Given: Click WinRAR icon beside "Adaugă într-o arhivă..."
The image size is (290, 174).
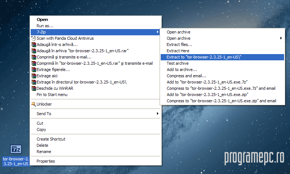Looking at the screenshot, I should pos(34,45).
